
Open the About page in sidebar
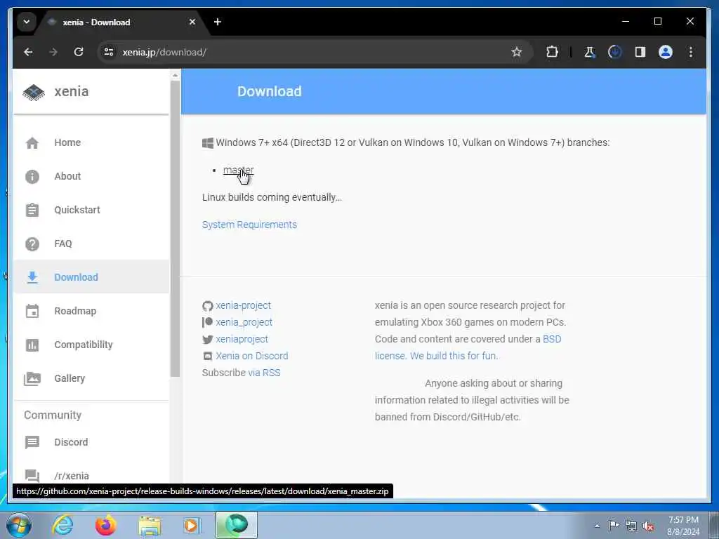click(x=91, y=176)
